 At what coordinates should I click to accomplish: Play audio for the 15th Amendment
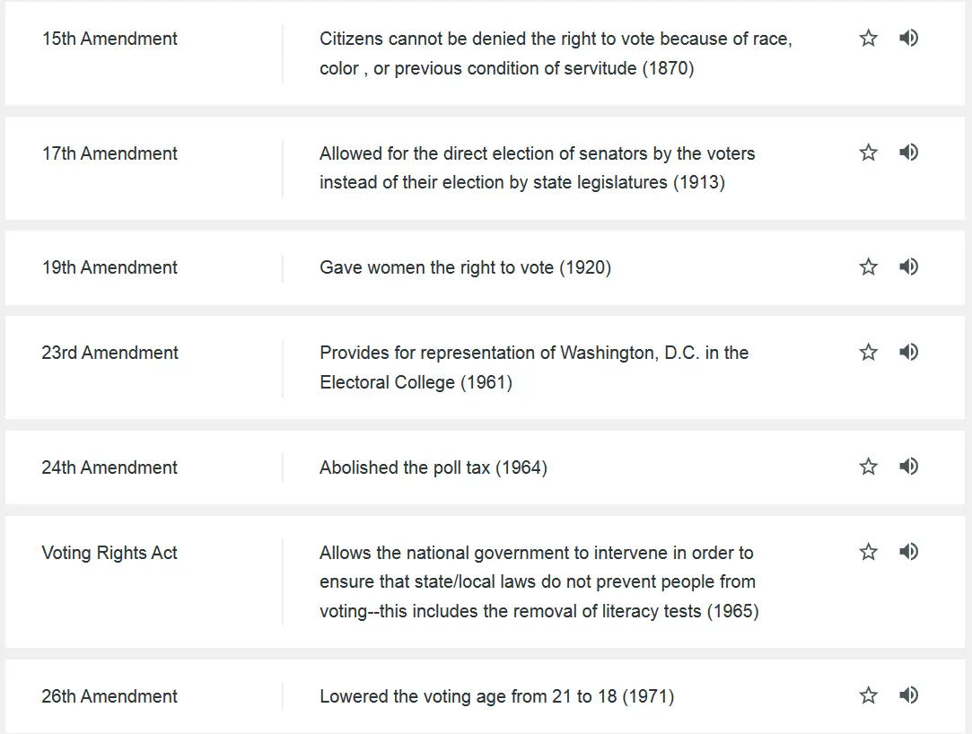point(908,38)
